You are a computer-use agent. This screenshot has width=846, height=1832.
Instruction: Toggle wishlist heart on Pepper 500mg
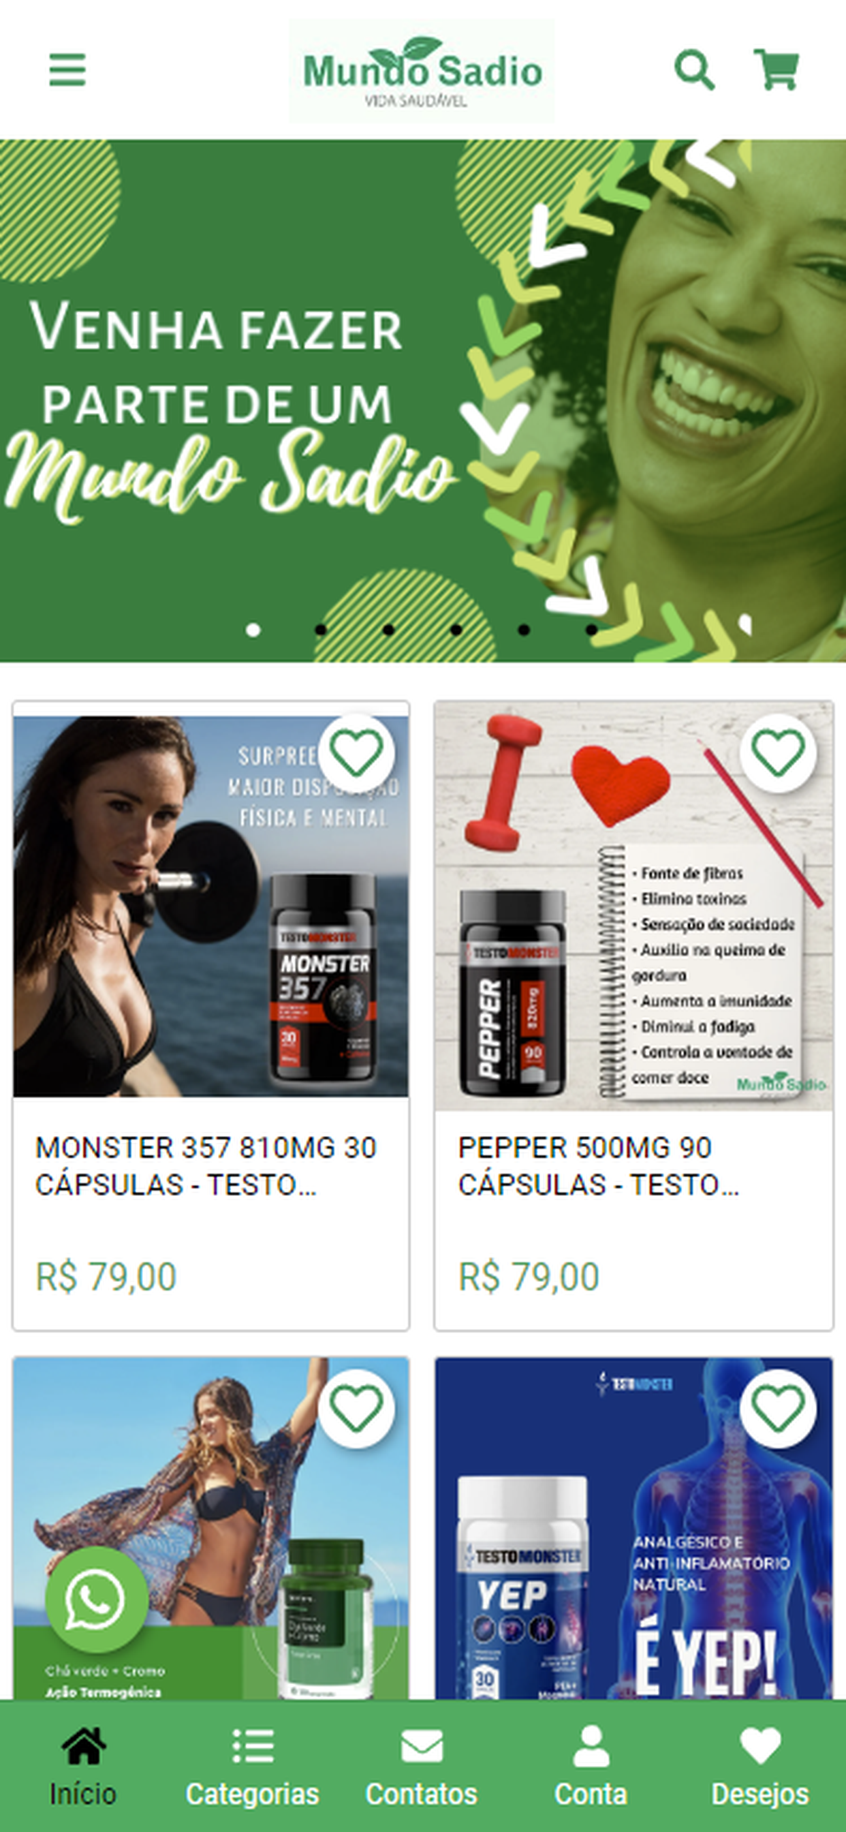[779, 753]
